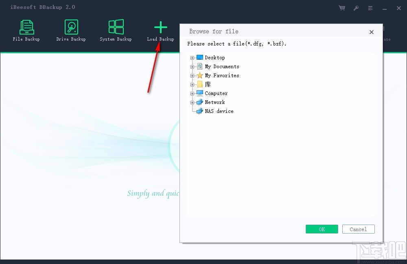Expand the My Documents node

point(192,66)
